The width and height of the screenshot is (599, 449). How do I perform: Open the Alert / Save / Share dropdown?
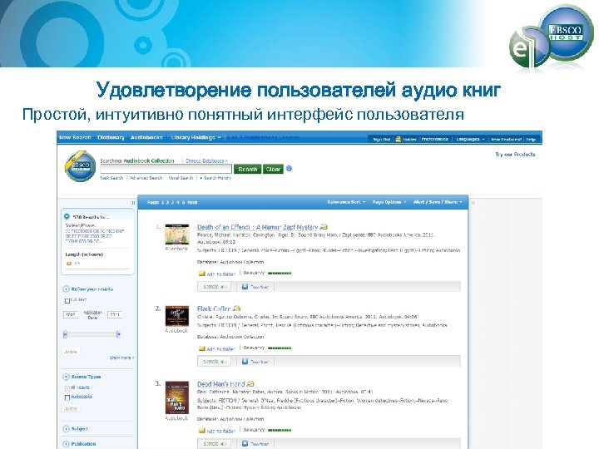[x=438, y=202]
